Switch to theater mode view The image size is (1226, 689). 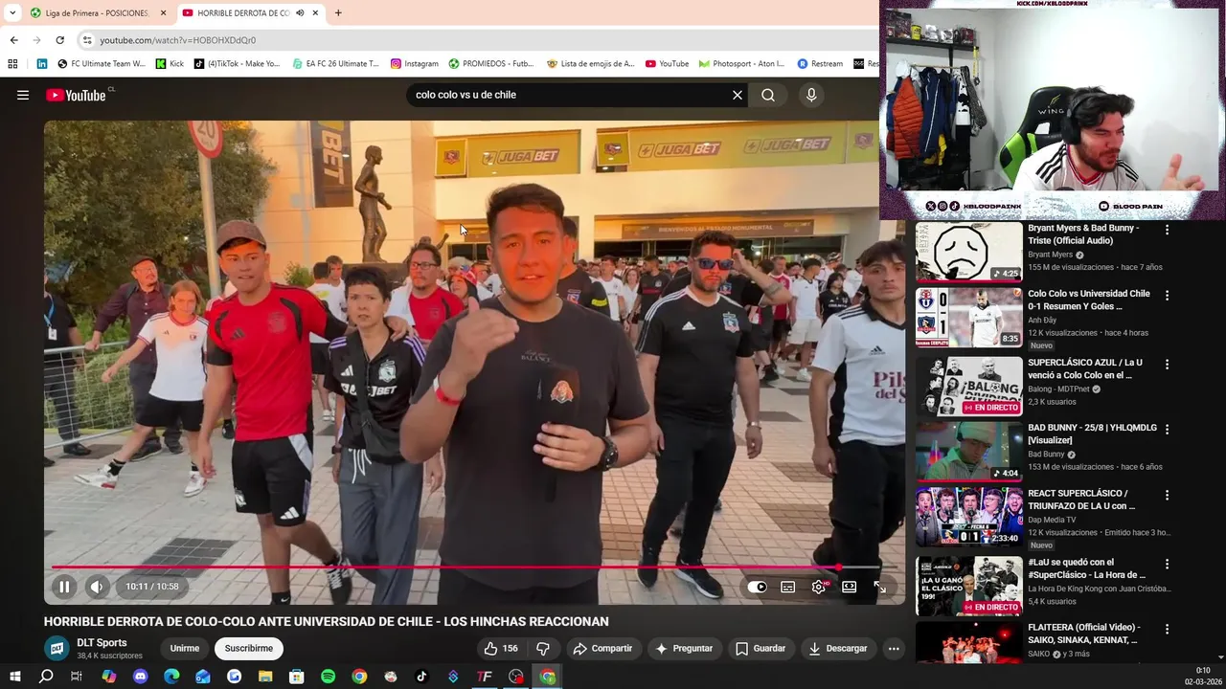click(x=849, y=588)
